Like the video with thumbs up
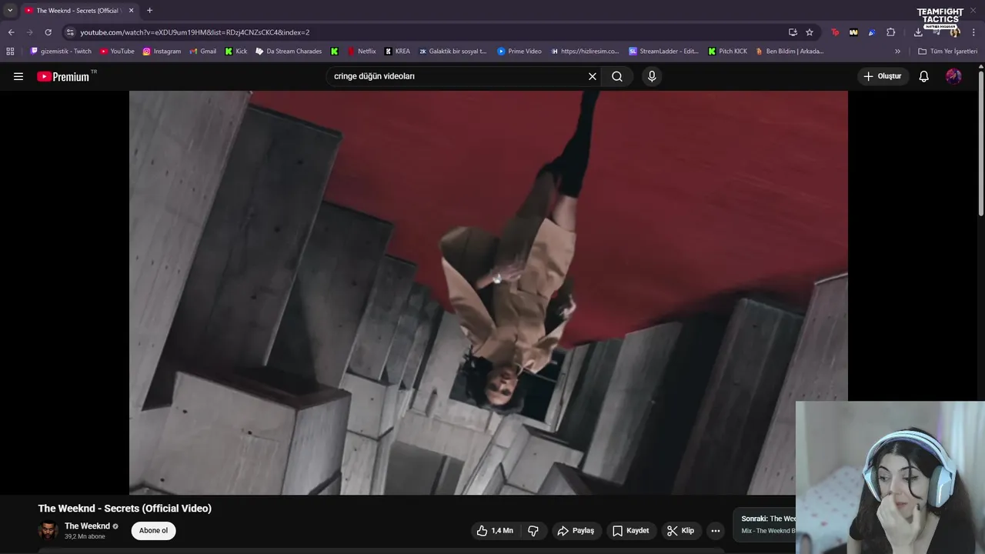 (x=494, y=531)
